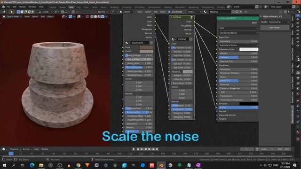
Task: Click NoiseClamp Color2 swatch
Action: (146, 51)
